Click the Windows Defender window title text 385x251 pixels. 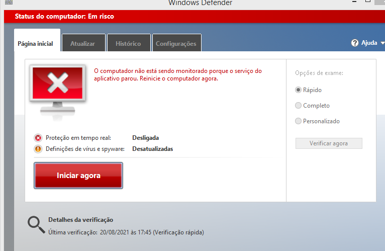[200, 3]
